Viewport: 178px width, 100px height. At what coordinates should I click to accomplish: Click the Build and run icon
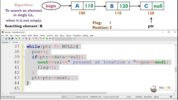coord(47,39)
